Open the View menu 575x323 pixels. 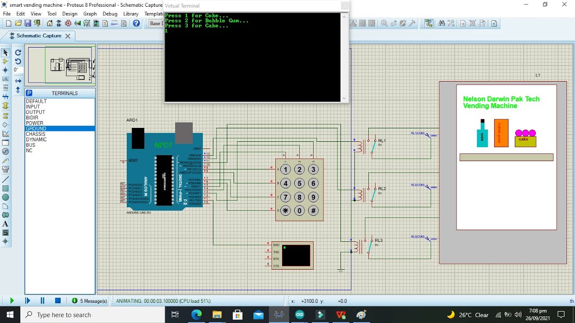pyautogui.click(x=36, y=14)
